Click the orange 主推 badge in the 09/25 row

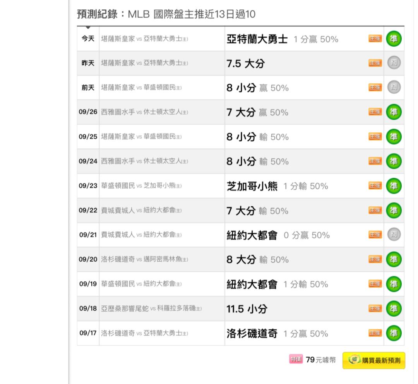click(375, 137)
